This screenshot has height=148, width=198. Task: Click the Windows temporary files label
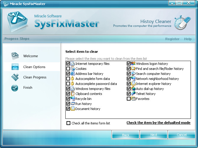(x=93, y=89)
